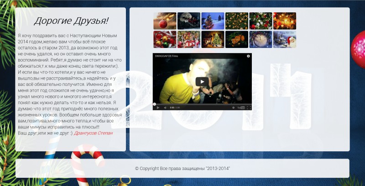Click the video progress bar scrubber
The image size is (365, 186).
(x=154, y=104)
